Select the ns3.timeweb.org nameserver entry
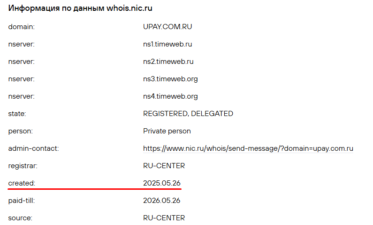This screenshot has height=225, width=373. point(170,79)
